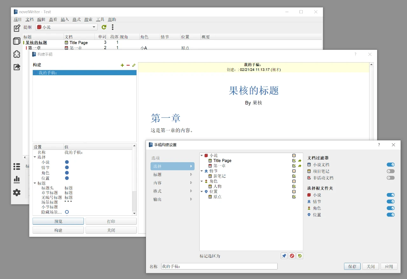Uncheck the Title Page document checkbox
407x279 pixels.
tap(294, 161)
